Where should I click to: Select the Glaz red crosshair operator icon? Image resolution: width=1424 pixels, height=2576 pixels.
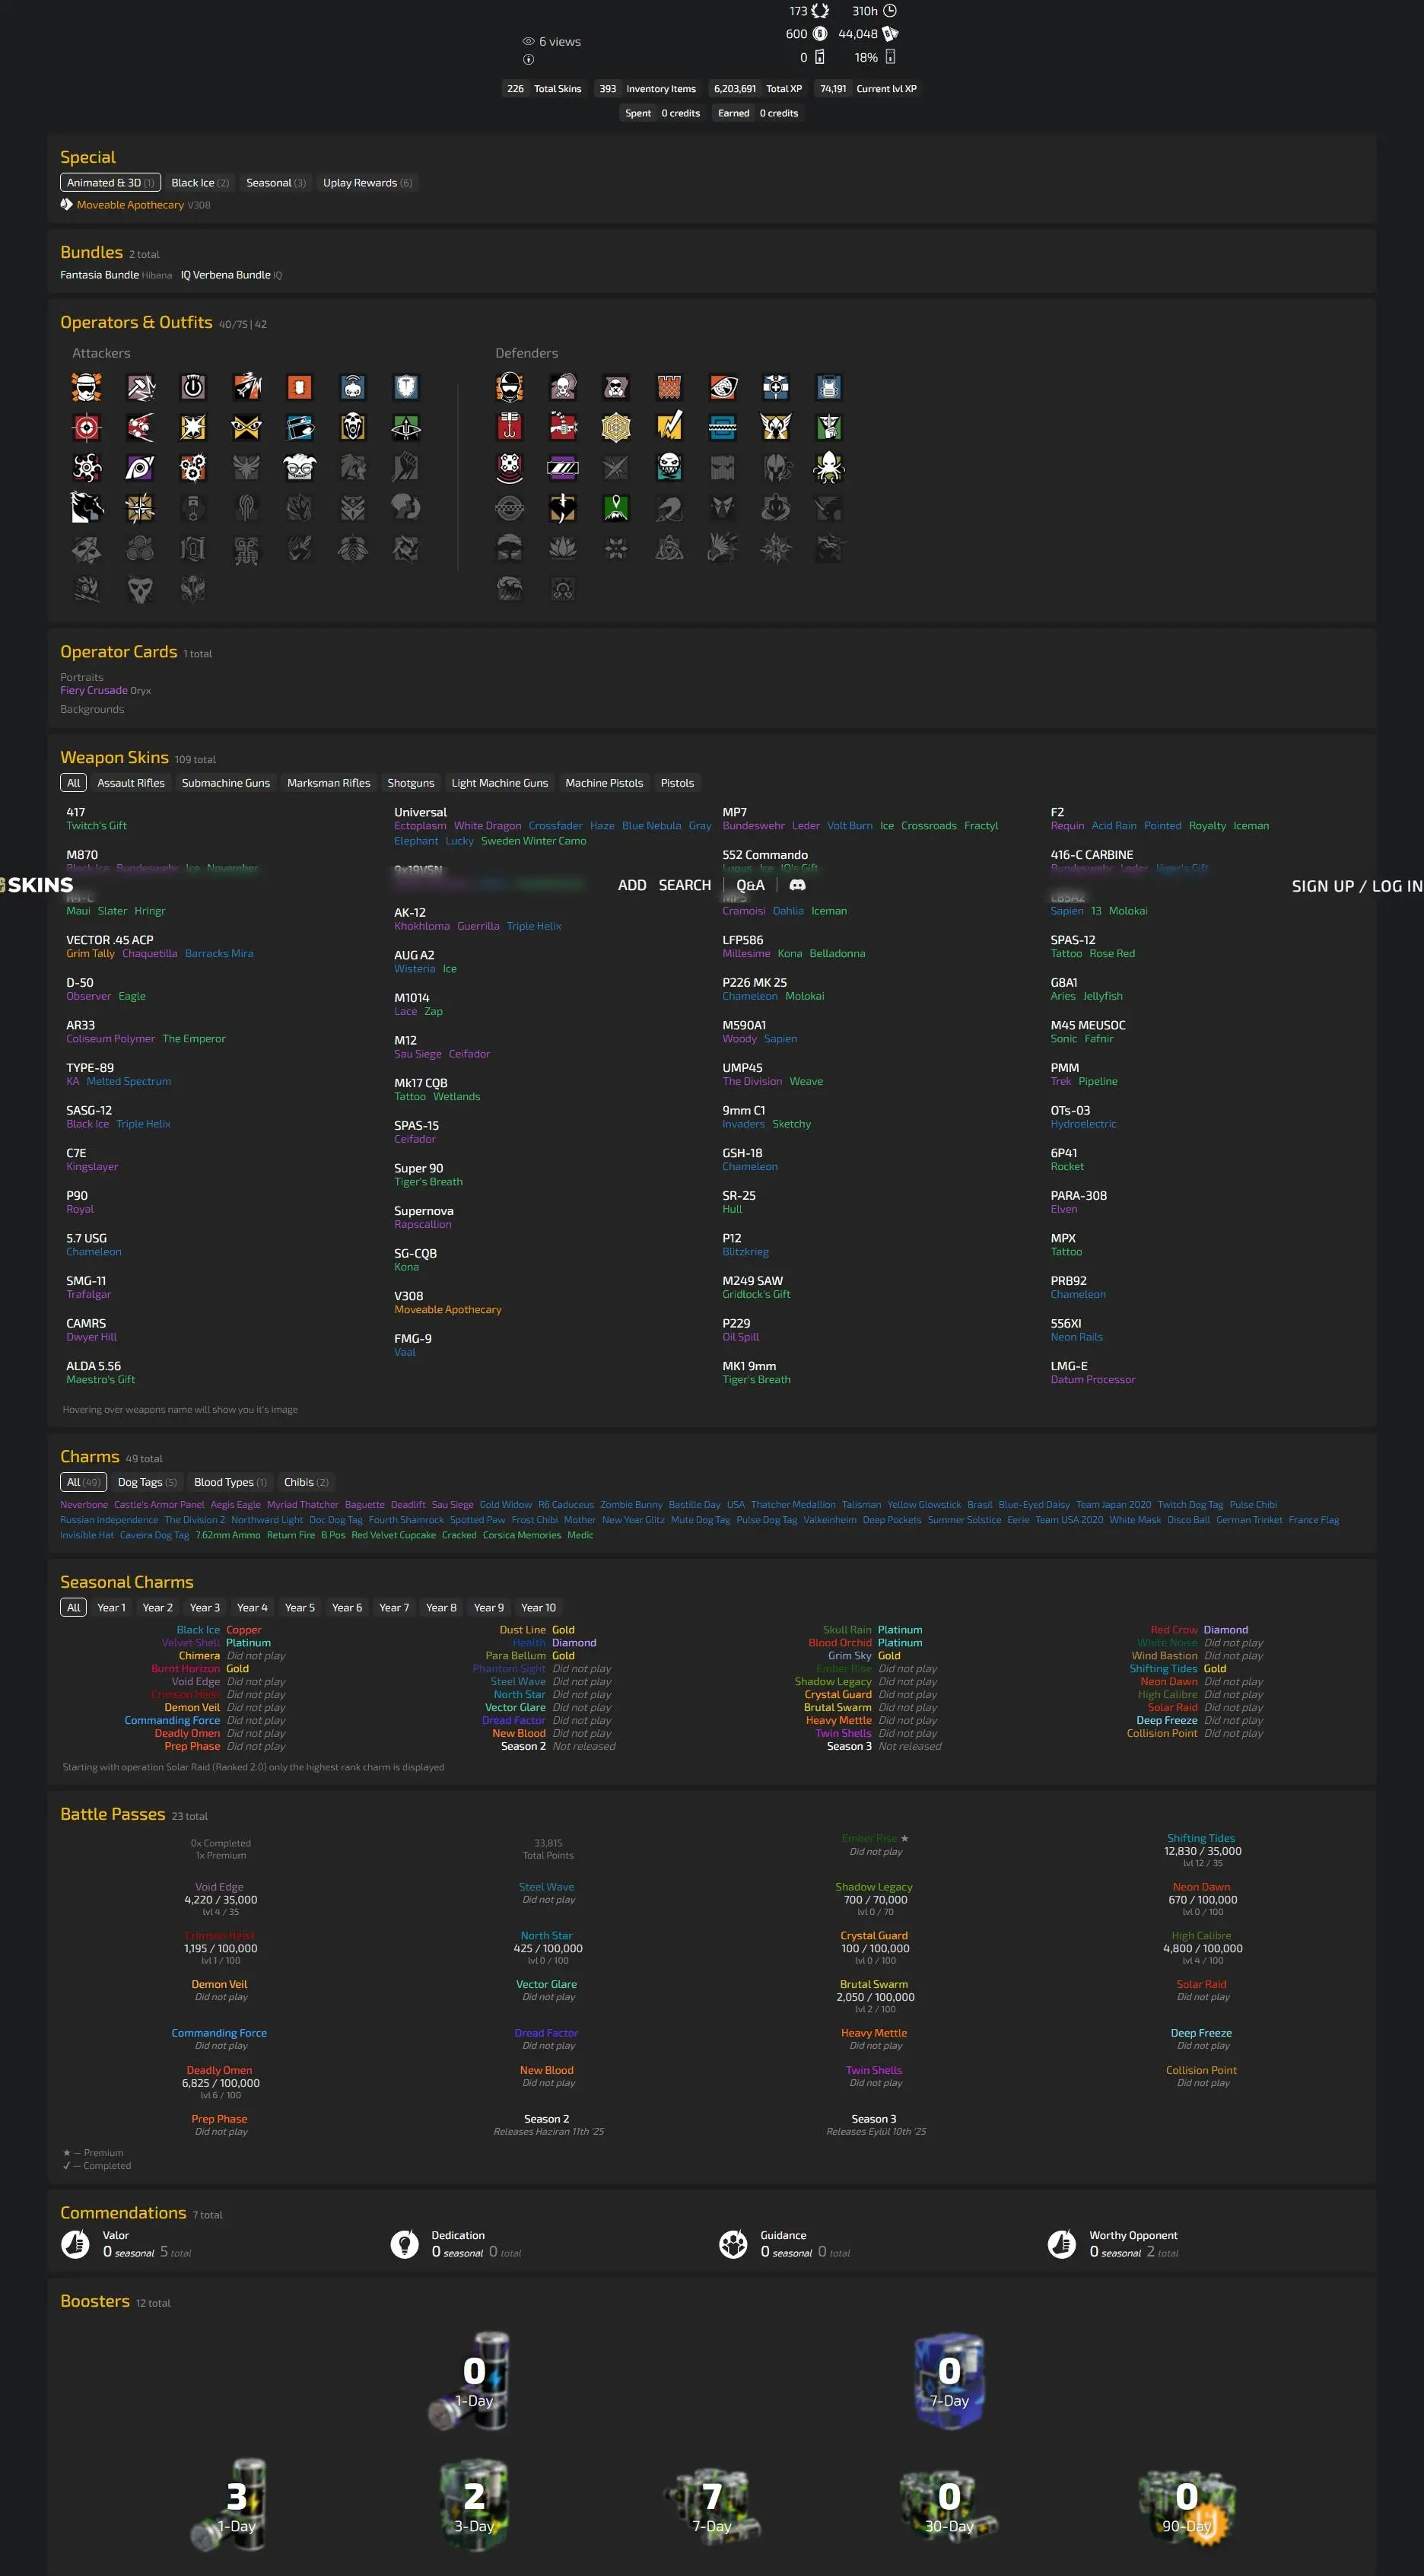point(87,427)
